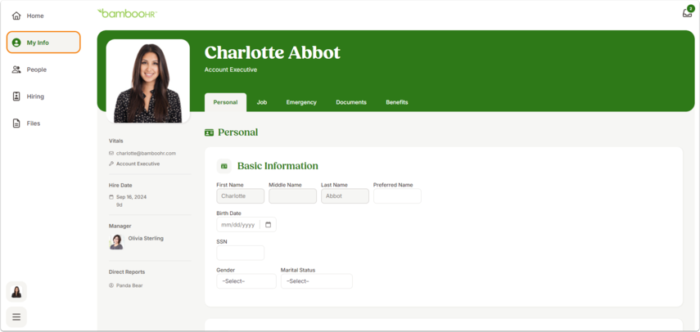
Task: Click the 9d tenure text
Action: tap(120, 205)
